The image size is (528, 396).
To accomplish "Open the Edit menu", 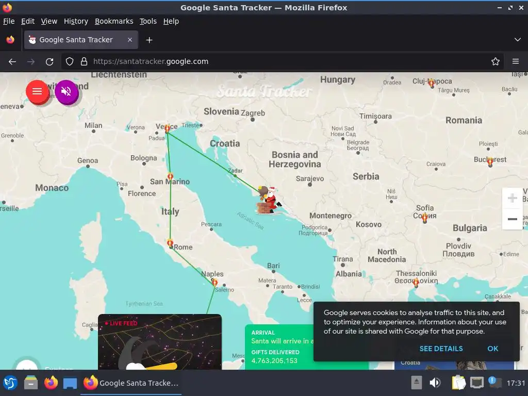I will pyautogui.click(x=28, y=21).
